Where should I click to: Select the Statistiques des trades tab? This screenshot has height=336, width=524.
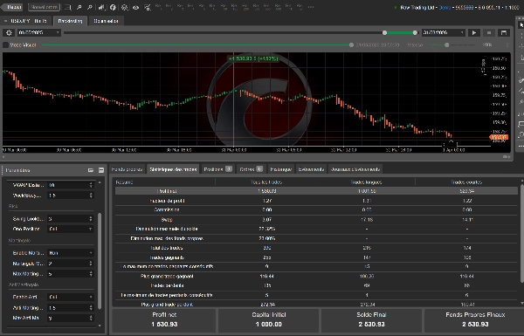coord(173,169)
